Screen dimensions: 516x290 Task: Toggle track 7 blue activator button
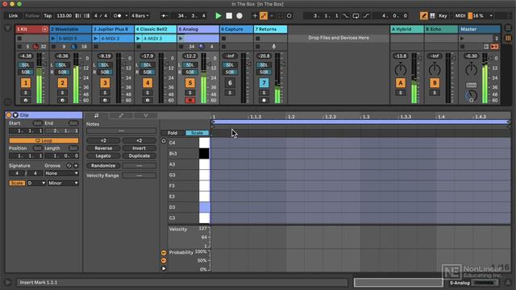(264, 83)
